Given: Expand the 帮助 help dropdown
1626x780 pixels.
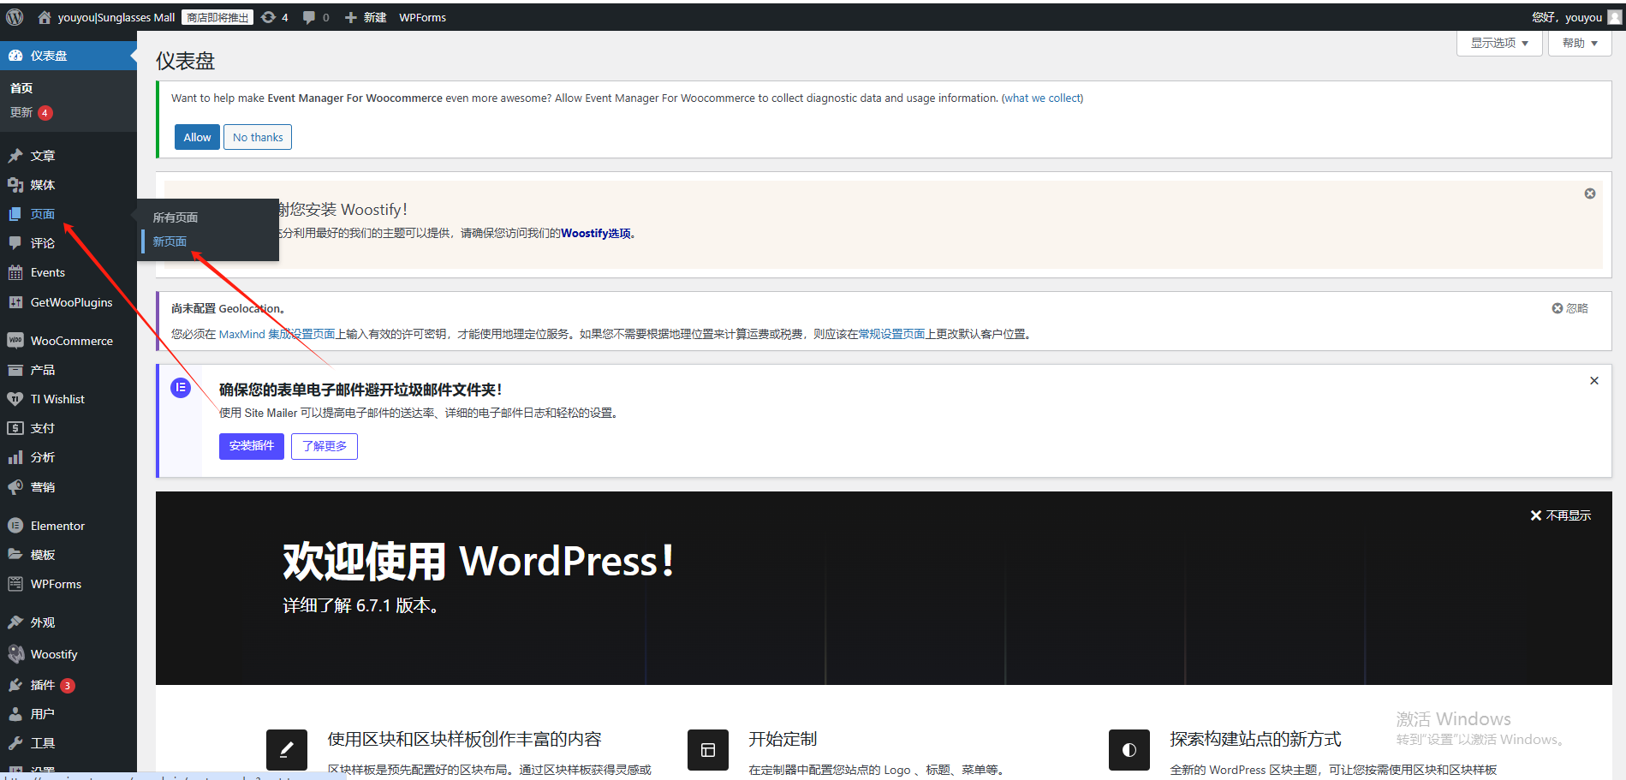Looking at the screenshot, I should pyautogui.click(x=1579, y=42).
